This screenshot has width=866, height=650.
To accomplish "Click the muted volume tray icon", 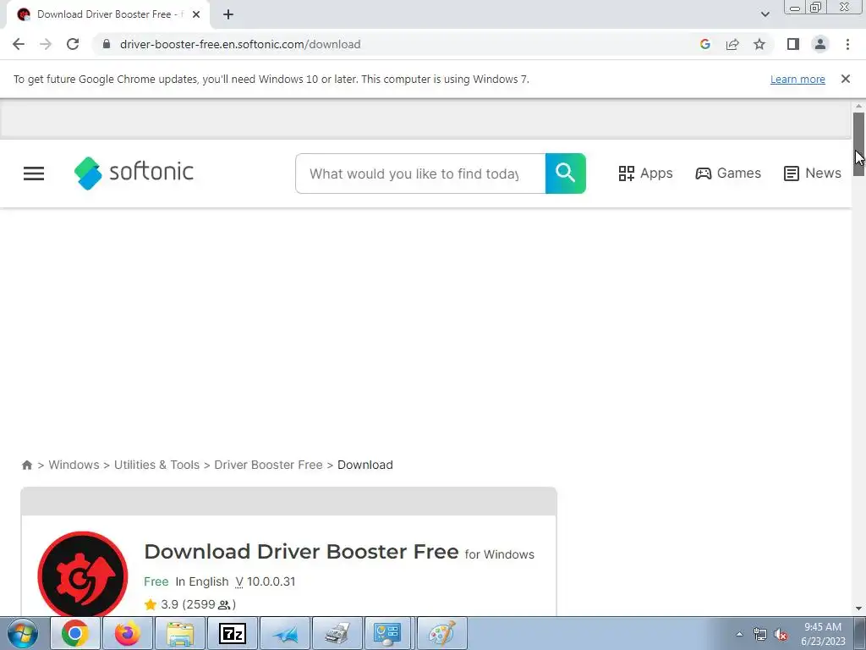I will pyautogui.click(x=781, y=635).
